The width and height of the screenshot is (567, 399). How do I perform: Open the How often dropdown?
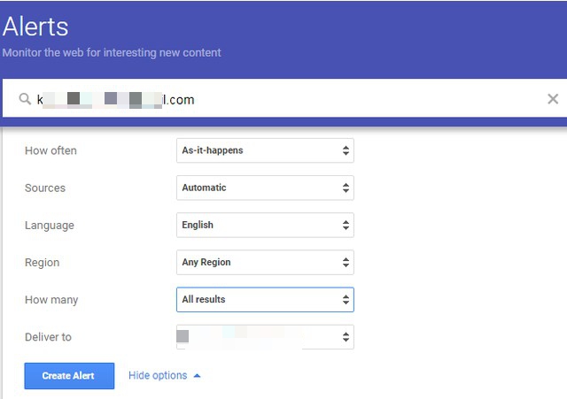(x=265, y=150)
